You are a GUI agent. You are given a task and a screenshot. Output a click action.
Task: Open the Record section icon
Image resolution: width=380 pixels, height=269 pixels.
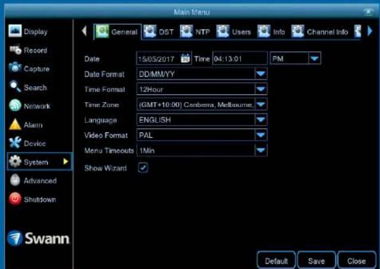point(15,50)
